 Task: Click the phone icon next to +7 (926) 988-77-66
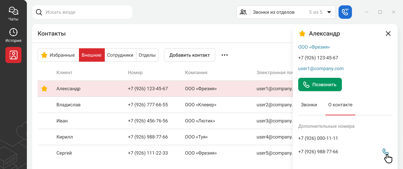point(385,152)
